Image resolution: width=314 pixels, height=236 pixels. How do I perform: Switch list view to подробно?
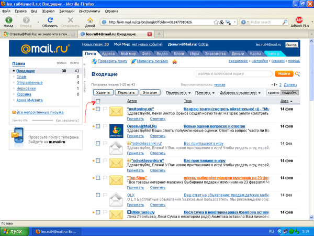click(x=289, y=92)
